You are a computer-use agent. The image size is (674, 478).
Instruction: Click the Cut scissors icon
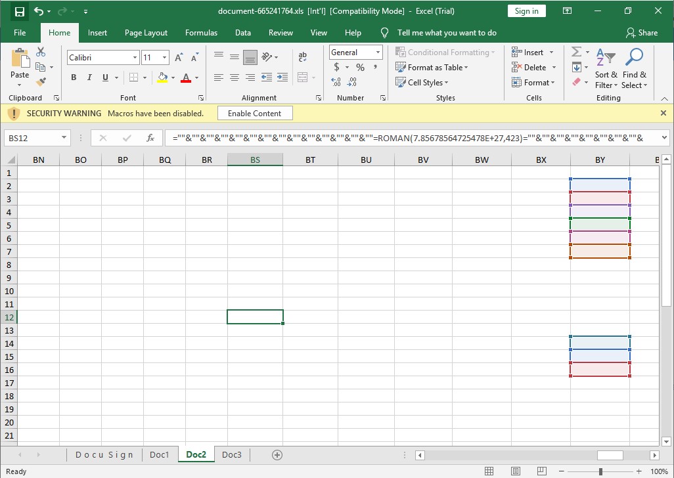point(41,52)
